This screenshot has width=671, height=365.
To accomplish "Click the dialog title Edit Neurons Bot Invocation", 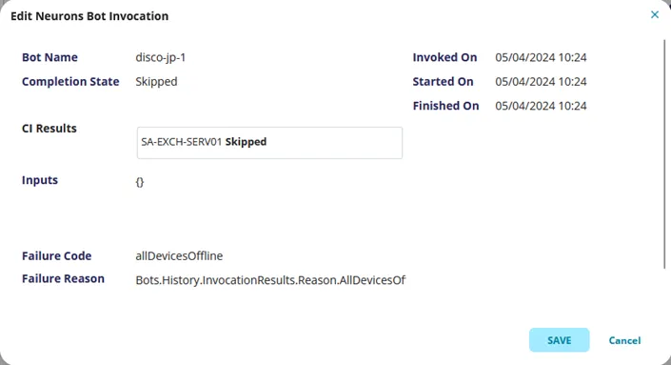I will click(89, 16).
